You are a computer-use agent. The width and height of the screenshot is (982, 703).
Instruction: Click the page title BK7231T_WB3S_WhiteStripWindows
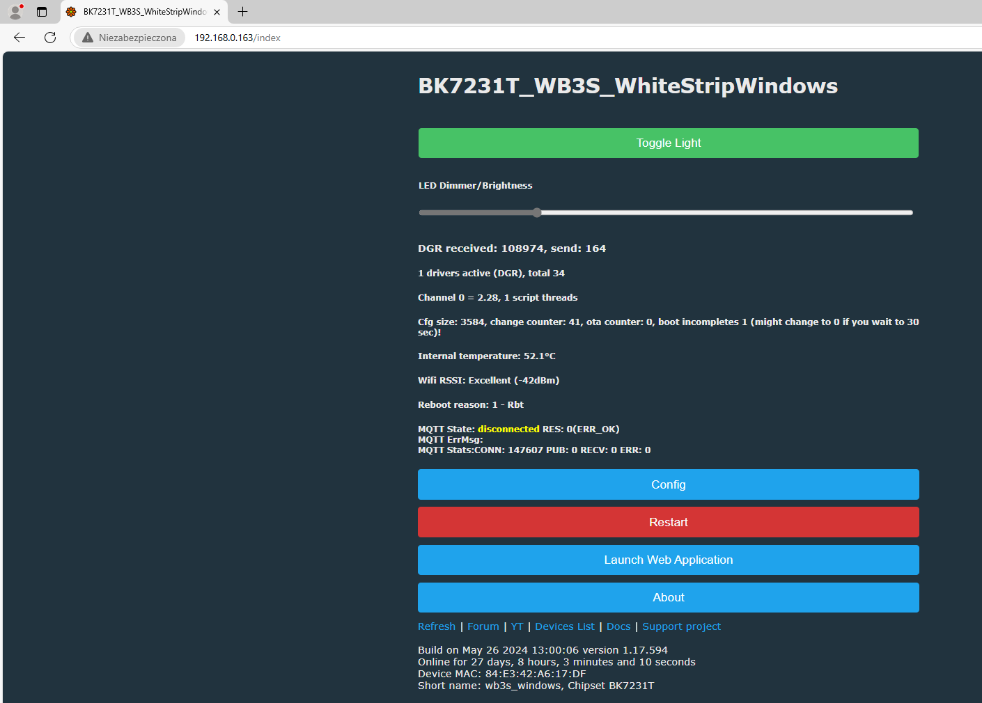pos(628,86)
